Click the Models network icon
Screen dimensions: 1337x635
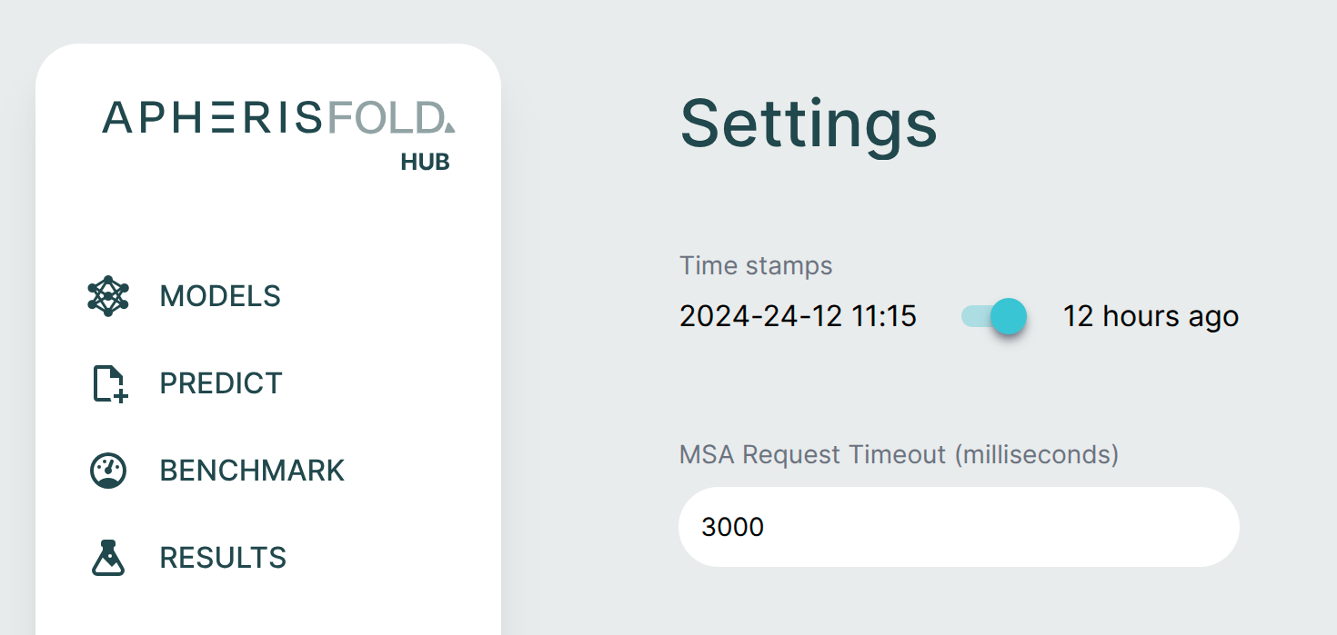point(108,296)
